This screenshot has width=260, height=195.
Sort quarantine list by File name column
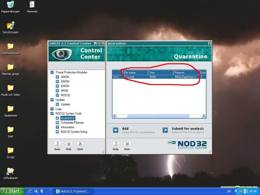pyautogui.click(x=135, y=73)
